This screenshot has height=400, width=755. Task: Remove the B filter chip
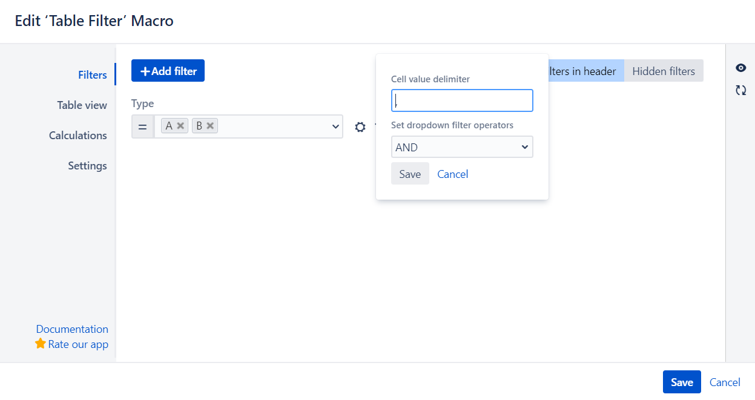pyautogui.click(x=210, y=125)
